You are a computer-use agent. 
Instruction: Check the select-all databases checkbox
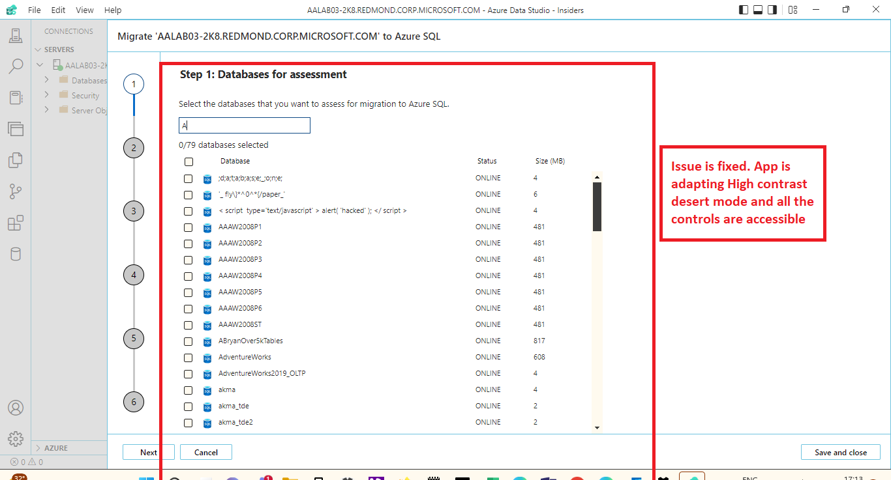(189, 161)
